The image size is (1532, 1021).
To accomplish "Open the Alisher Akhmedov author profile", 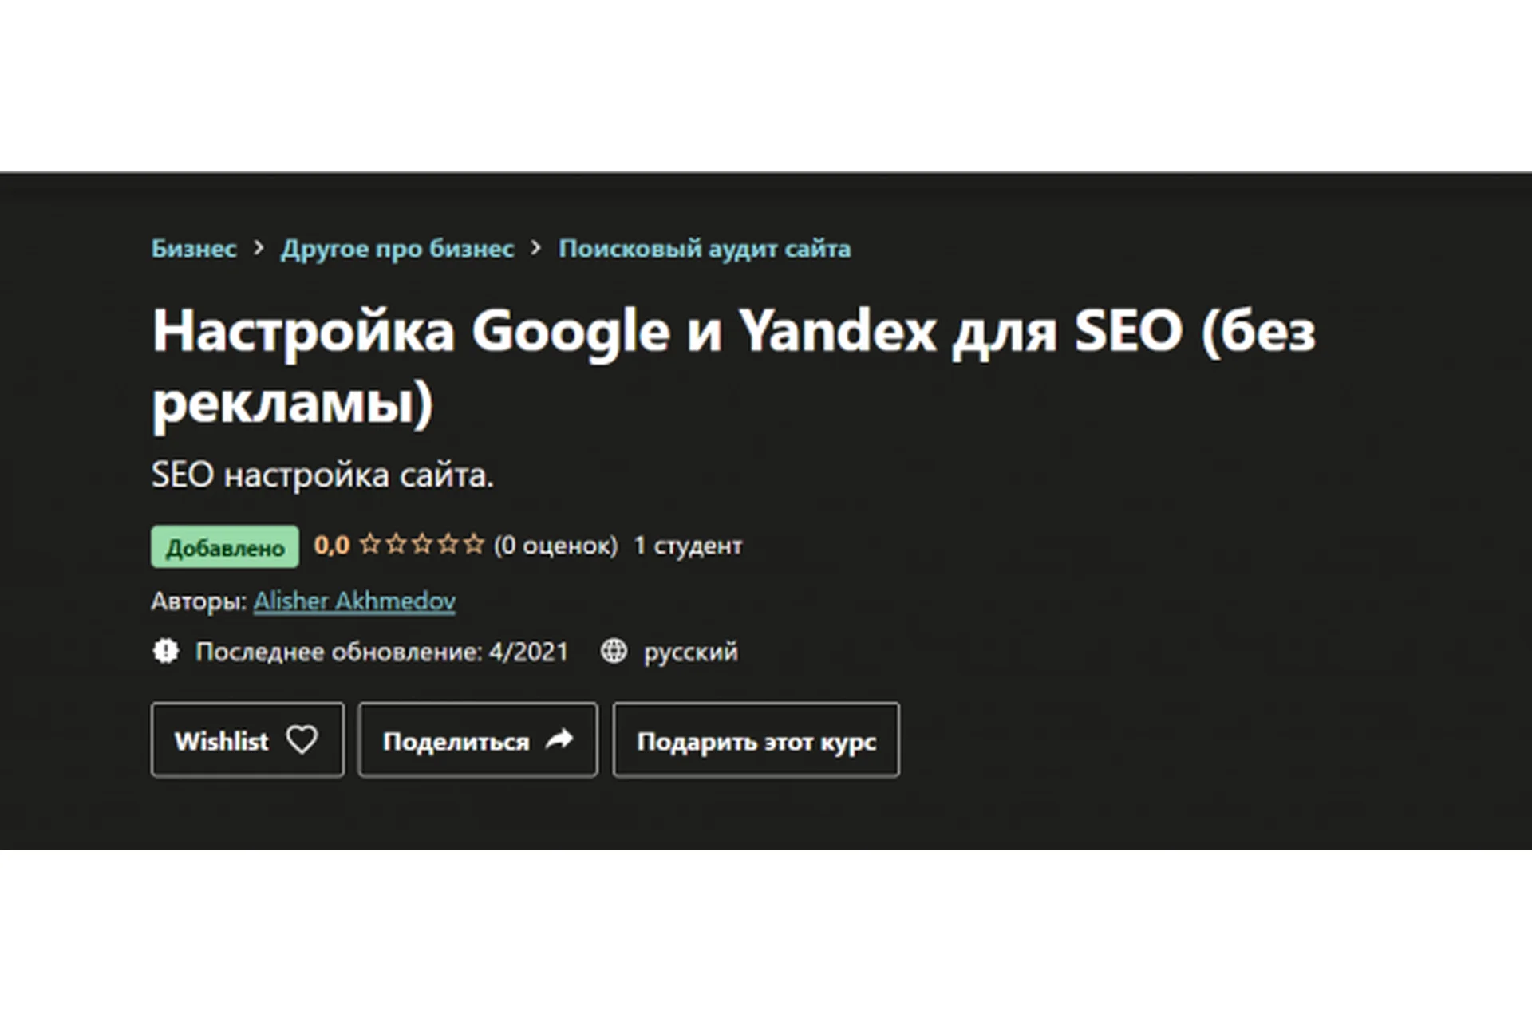I will coord(355,600).
